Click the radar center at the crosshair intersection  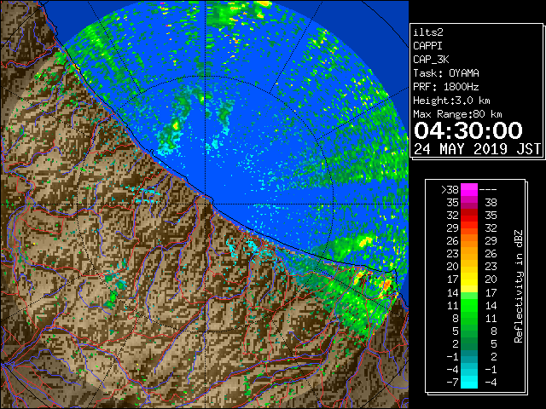206,204
